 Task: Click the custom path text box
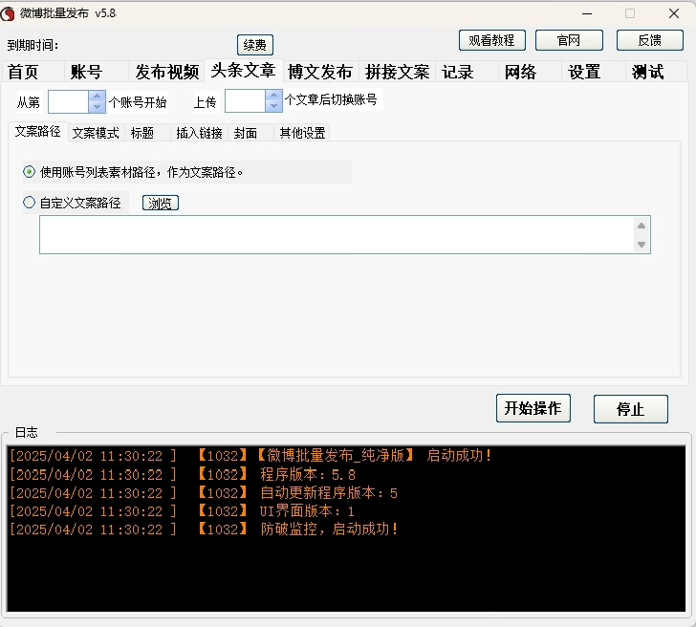click(336, 235)
